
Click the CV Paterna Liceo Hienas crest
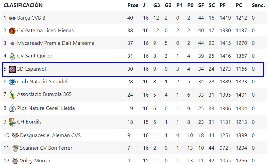tap(12, 31)
